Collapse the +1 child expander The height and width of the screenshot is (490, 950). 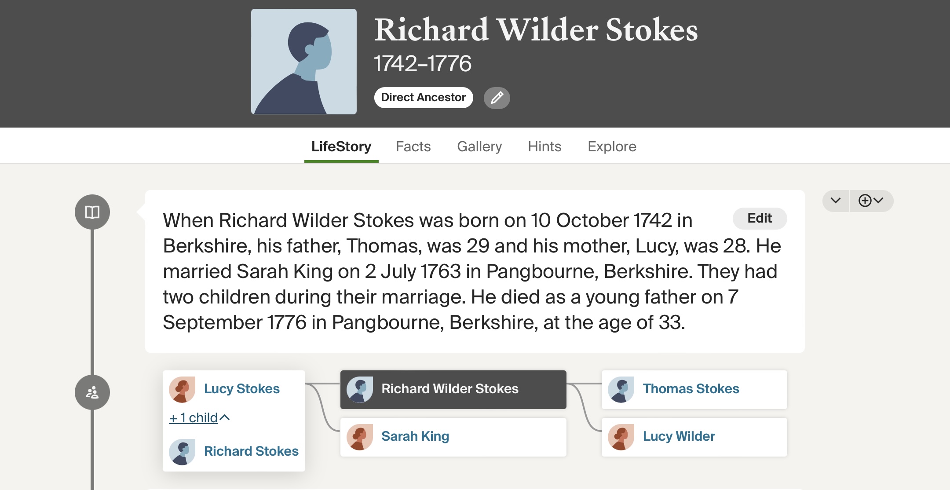tap(199, 417)
